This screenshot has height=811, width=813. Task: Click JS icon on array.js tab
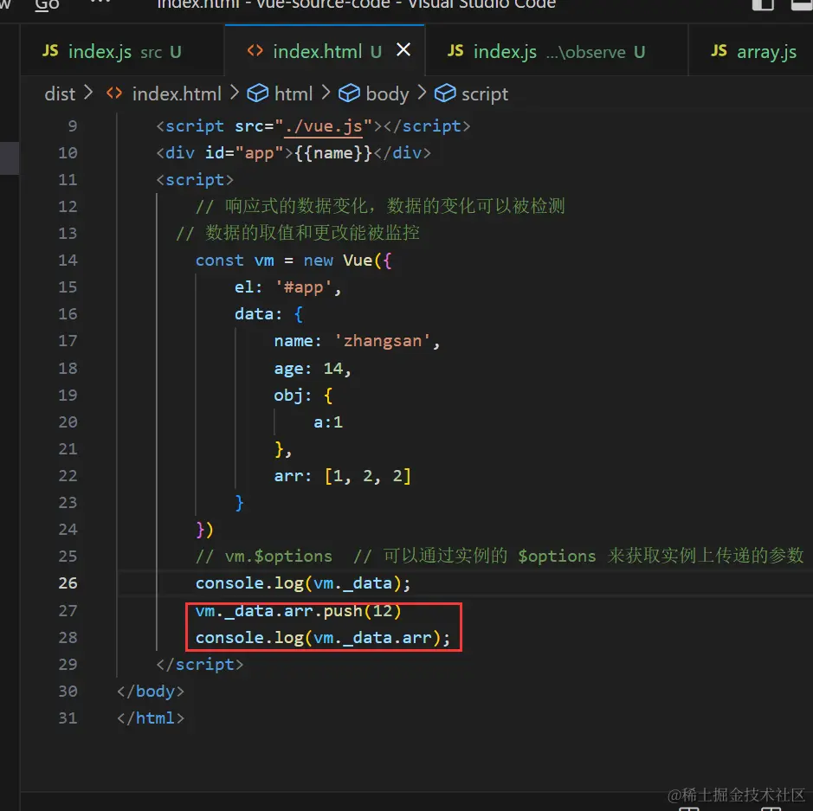tap(719, 50)
